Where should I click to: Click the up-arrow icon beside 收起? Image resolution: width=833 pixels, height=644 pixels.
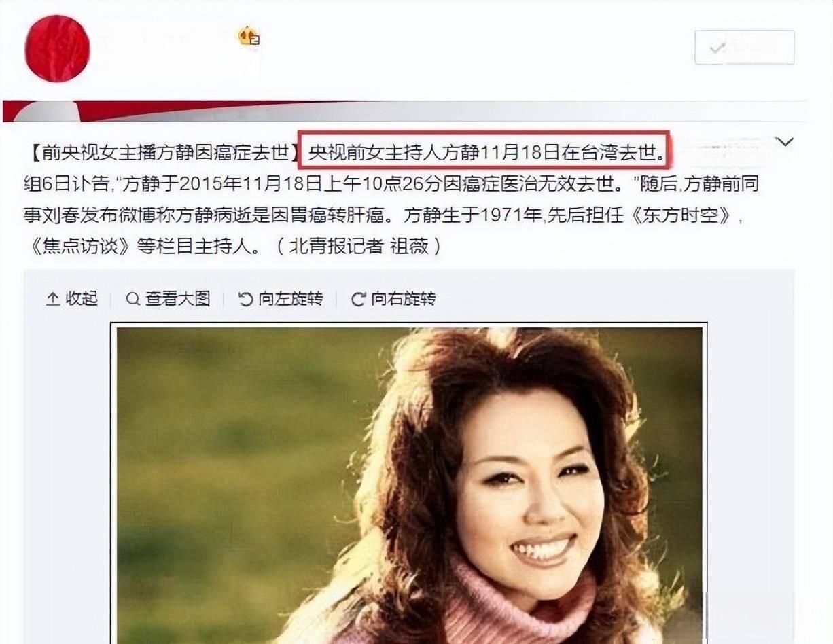53,299
